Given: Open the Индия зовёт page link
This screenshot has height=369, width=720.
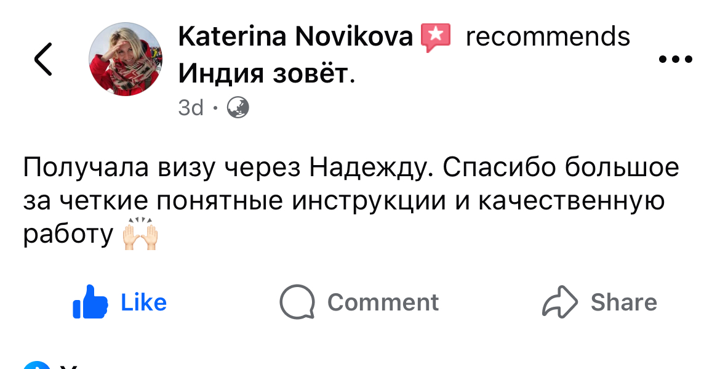Looking at the screenshot, I should (x=266, y=74).
